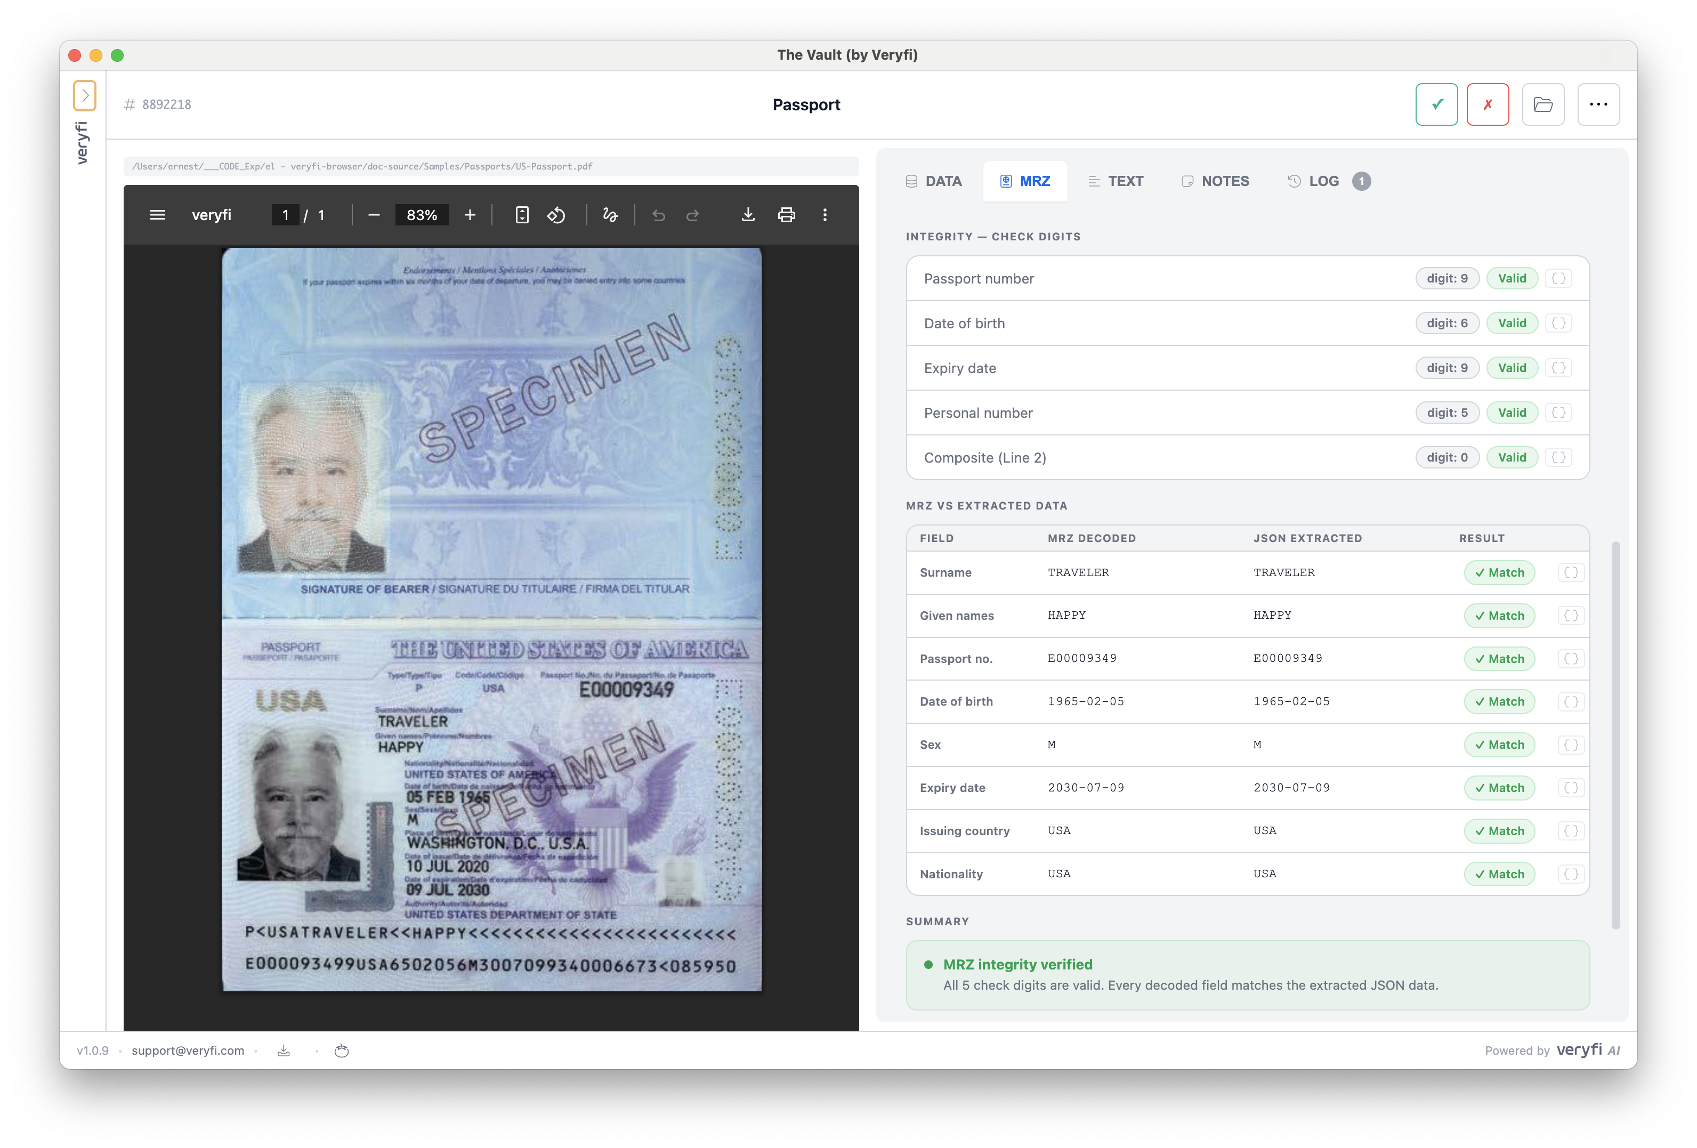Open the kebab menu in the viewer toolbar
Viewport: 1697px width, 1148px height.
(x=825, y=215)
